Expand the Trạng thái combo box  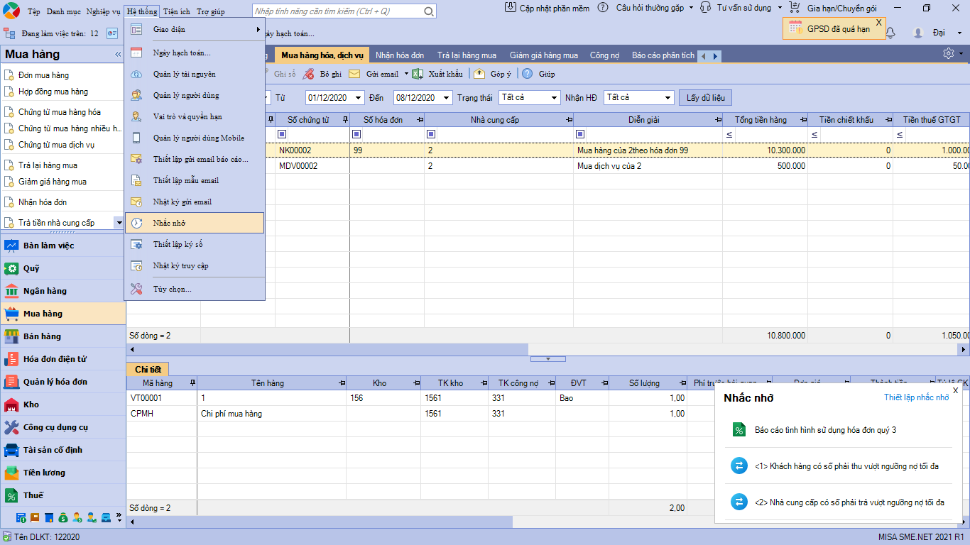[x=553, y=98]
